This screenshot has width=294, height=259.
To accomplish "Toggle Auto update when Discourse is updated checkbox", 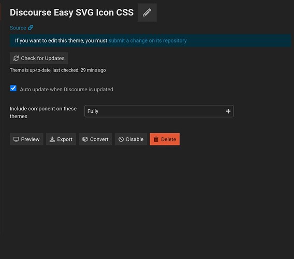I will 13,88.
